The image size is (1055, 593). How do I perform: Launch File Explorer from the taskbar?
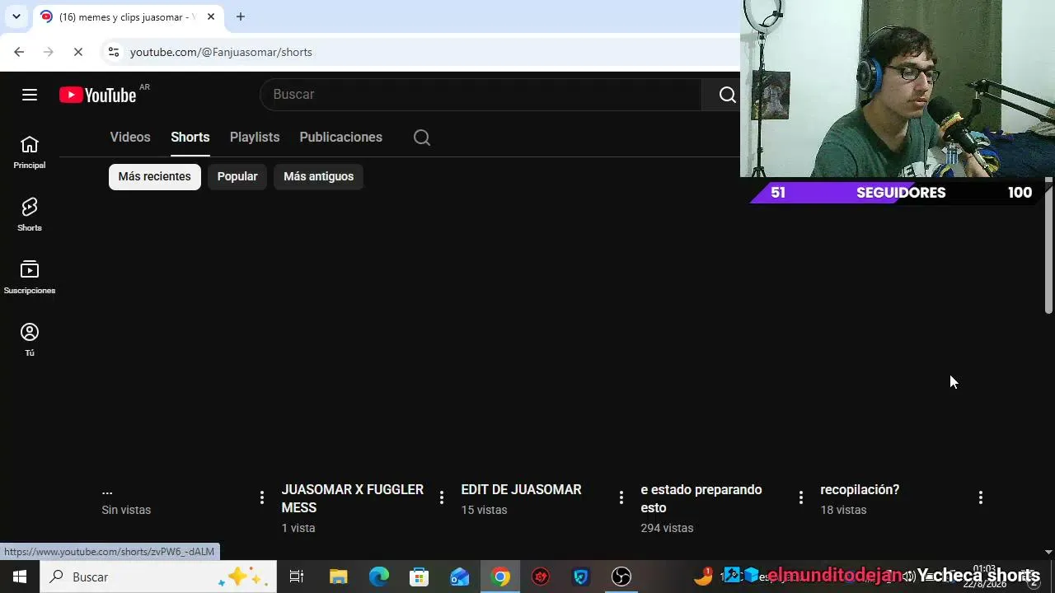(x=338, y=577)
